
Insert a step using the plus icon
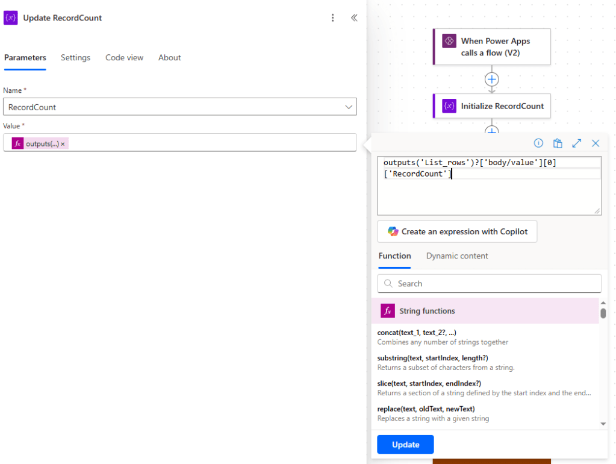point(491,79)
